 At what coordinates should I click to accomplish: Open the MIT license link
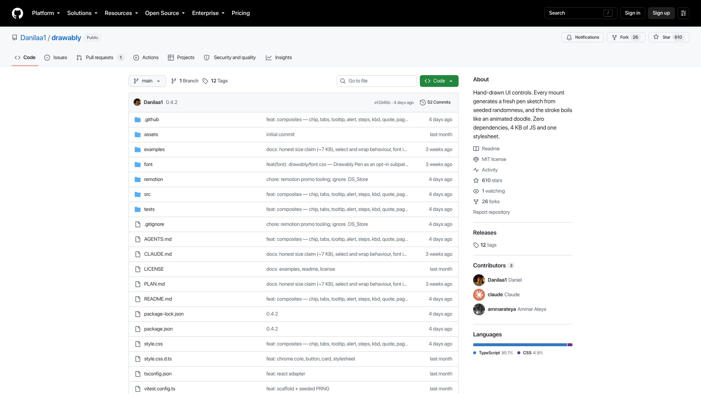490,159
